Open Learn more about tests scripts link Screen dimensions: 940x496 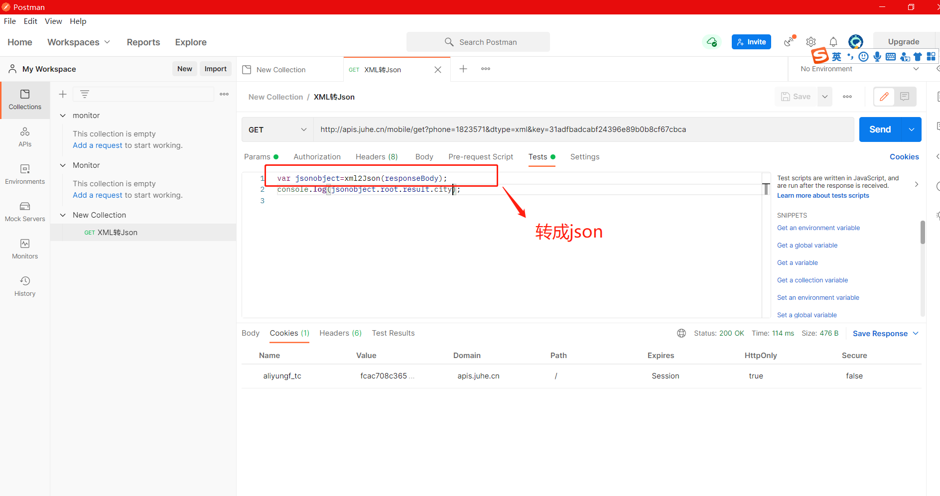[823, 196]
